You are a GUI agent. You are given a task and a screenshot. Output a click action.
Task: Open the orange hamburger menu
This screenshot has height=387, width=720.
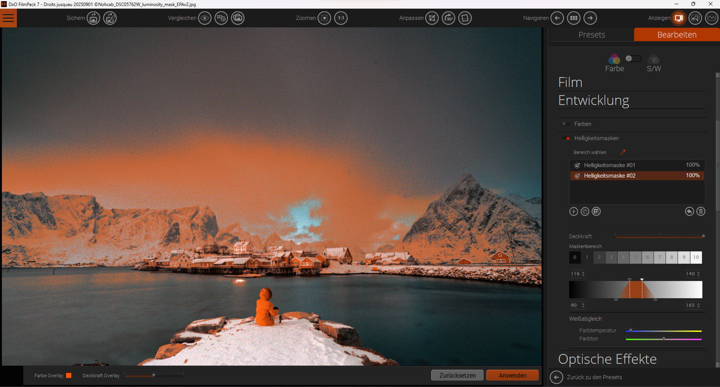(8, 18)
